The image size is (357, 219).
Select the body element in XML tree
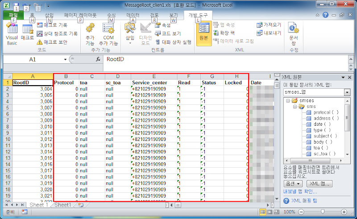point(319,142)
